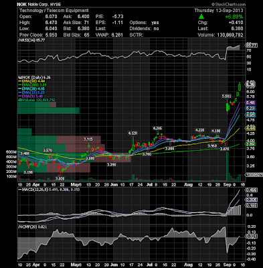This screenshot has height=268, width=263.
Task: Click the Options: yes entry
Action: [x=144, y=23]
